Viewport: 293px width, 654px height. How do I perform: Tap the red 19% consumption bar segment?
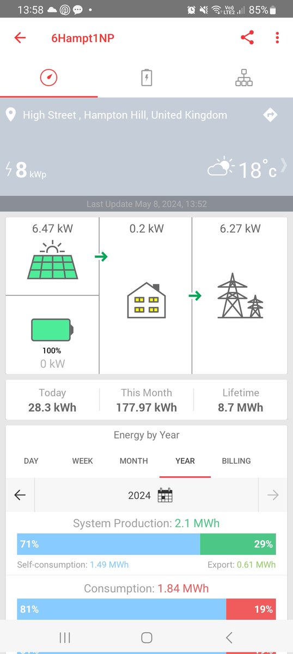(251, 609)
